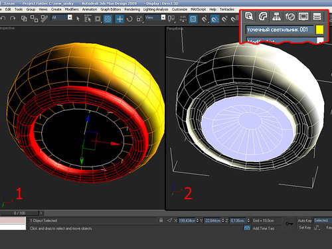Activate the Select and Scale tool
This screenshot has width=332, height=249.
(139, 19)
